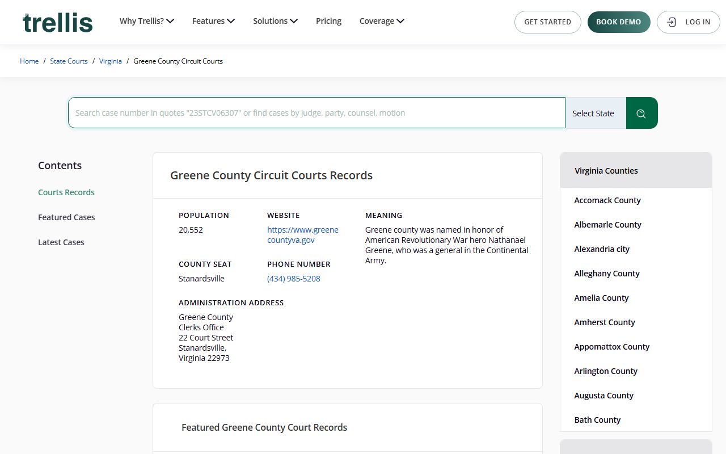Expand the Features menu

tap(213, 21)
